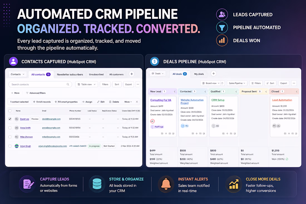Viewport: 306px width, 204px height.
Task: Click the contacts Filters button
Action: (x=105, y=84)
